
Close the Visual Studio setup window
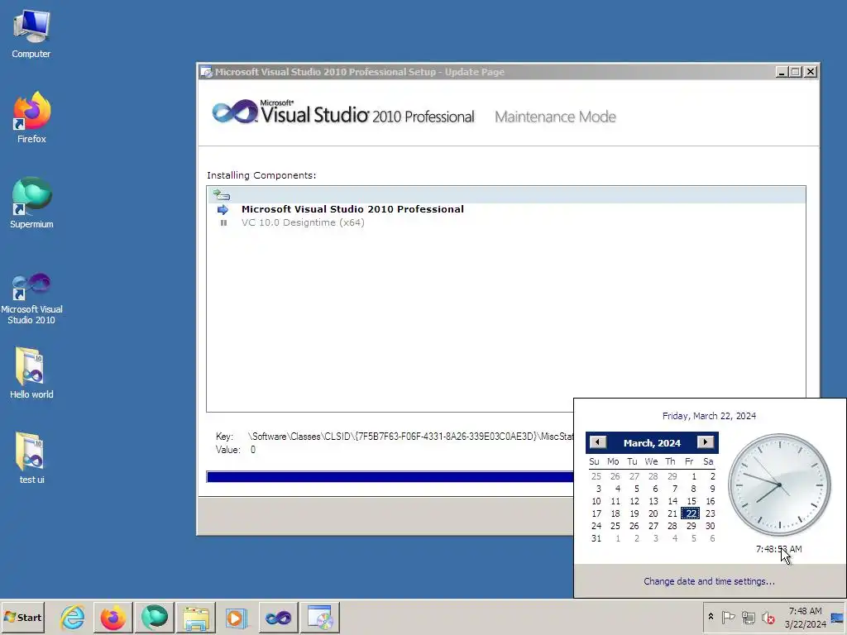pos(811,72)
